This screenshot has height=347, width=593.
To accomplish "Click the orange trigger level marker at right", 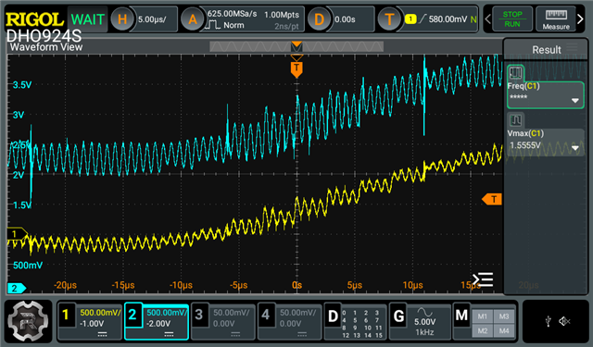I will point(492,199).
